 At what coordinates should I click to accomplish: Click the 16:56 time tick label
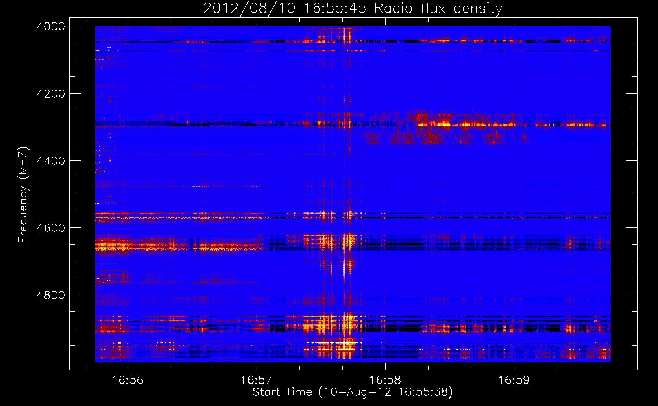click(128, 380)
